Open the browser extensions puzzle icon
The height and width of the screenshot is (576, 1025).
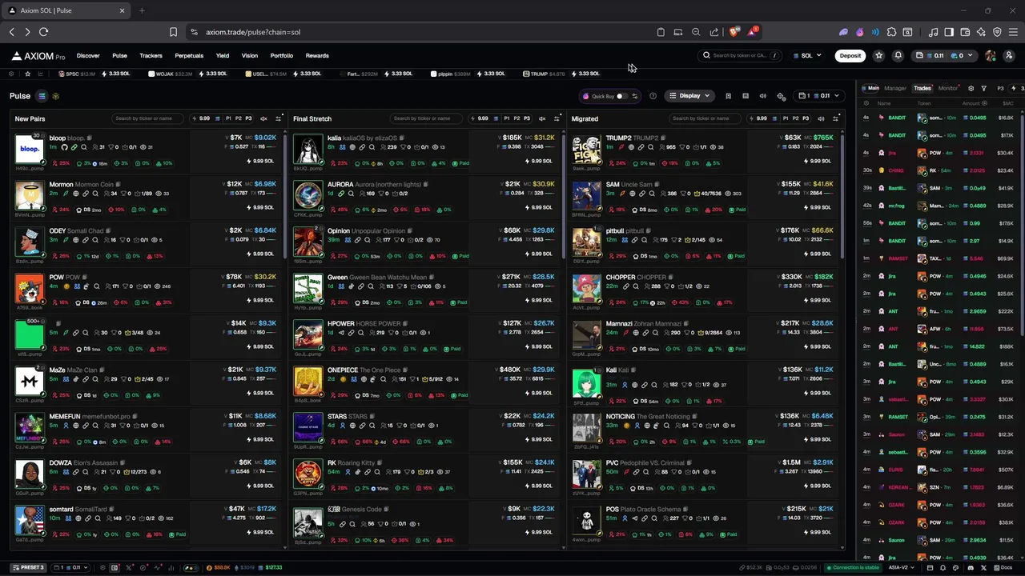click(x=891, y=32)
